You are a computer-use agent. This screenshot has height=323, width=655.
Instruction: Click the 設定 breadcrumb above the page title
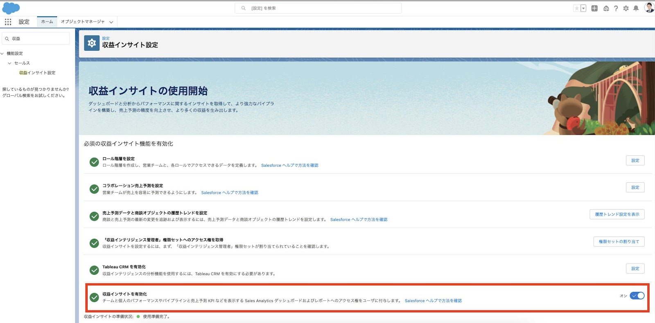106,38
